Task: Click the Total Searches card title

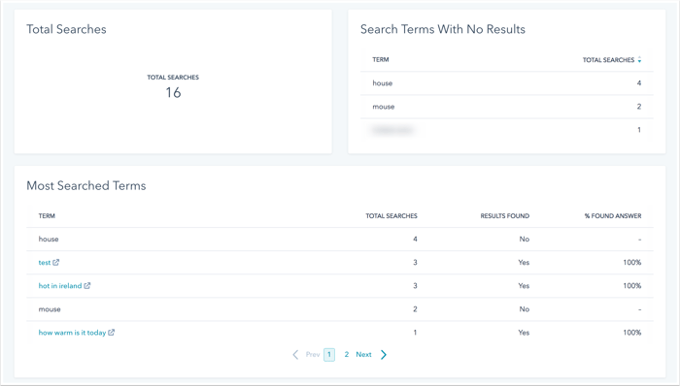Action: (66, 29)
